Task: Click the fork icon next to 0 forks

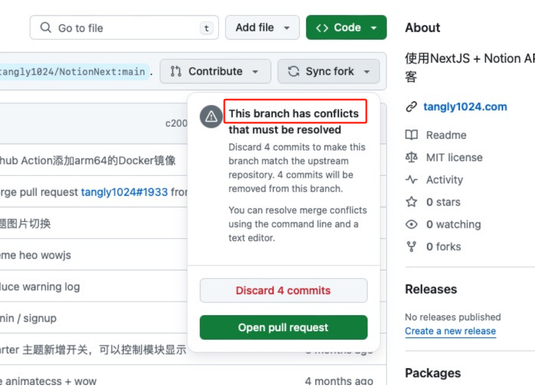Action: 412,247
